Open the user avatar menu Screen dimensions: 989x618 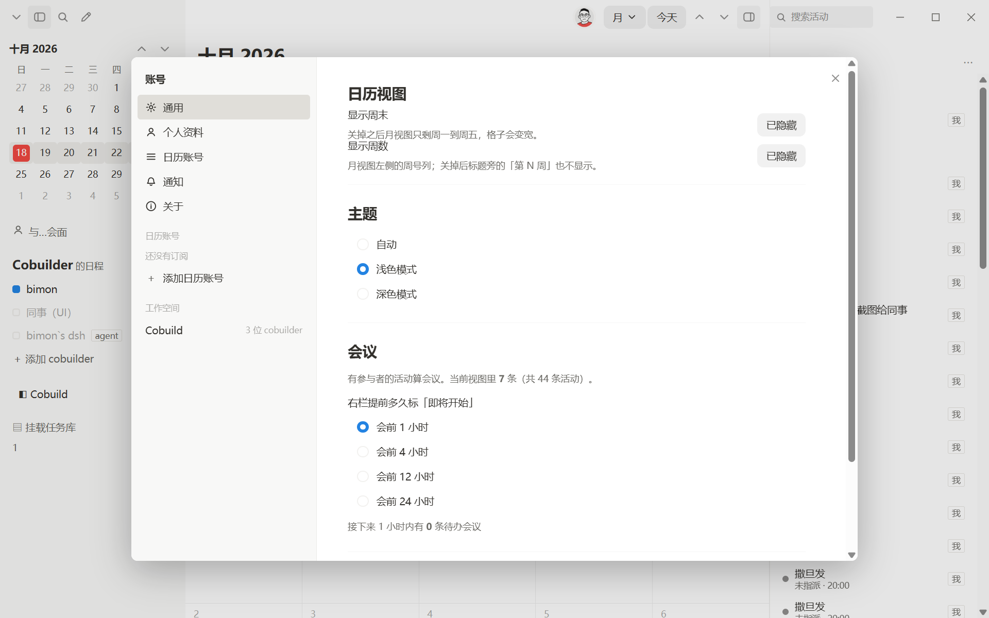pos(584,17)
